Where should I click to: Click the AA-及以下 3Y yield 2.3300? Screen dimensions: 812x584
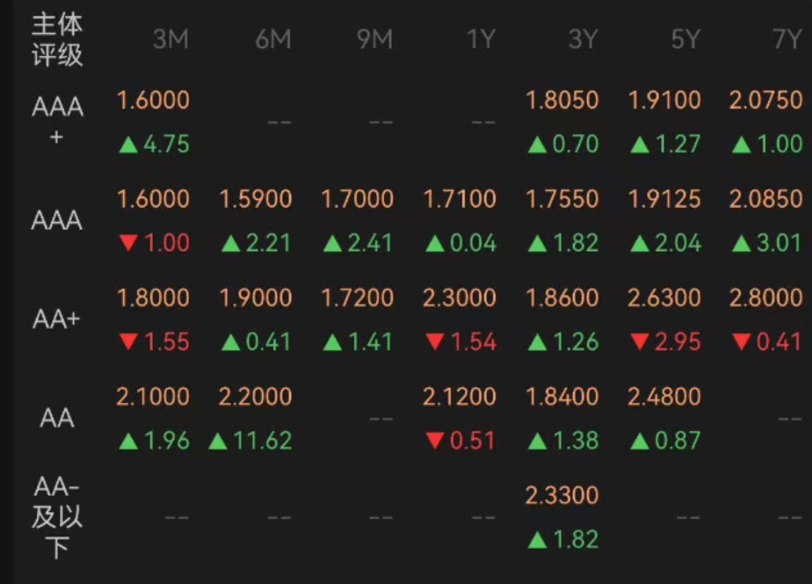[562, 495]
